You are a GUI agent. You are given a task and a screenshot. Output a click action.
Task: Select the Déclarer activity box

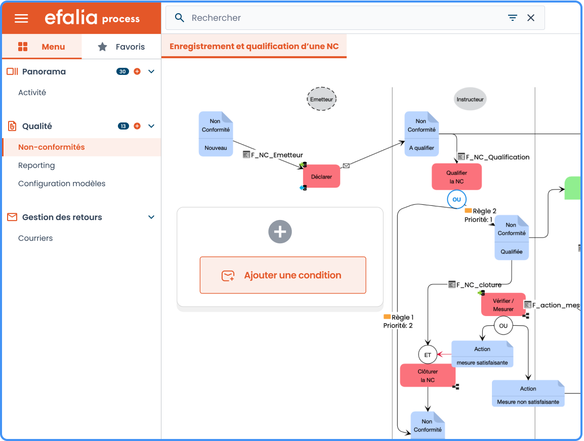321,177
